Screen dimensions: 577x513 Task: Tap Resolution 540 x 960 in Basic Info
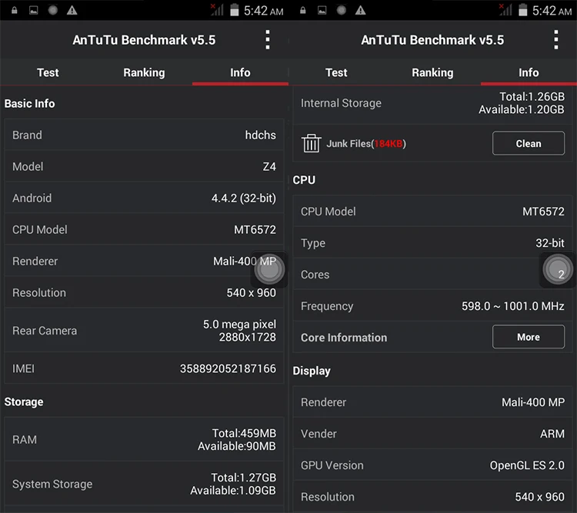[x=144, y=292]
